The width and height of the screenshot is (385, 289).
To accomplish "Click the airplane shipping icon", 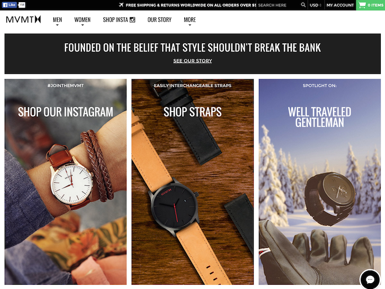I will (121, 5).
